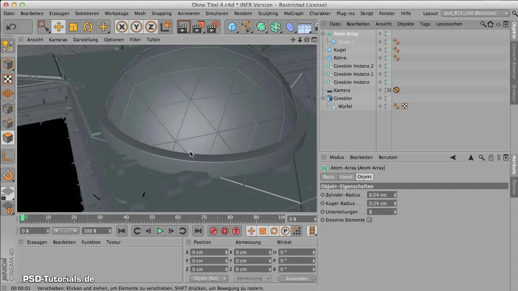Collapse the Greebler tree node
The height and width of the screenshot is (291, 518).
[323, 98]
